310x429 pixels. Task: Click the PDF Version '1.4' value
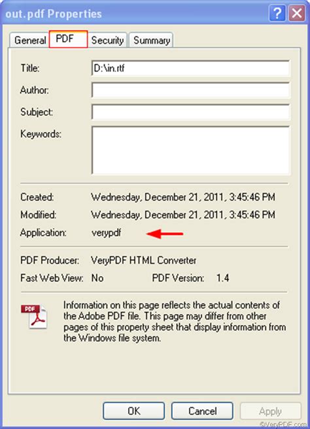(222, 278)
